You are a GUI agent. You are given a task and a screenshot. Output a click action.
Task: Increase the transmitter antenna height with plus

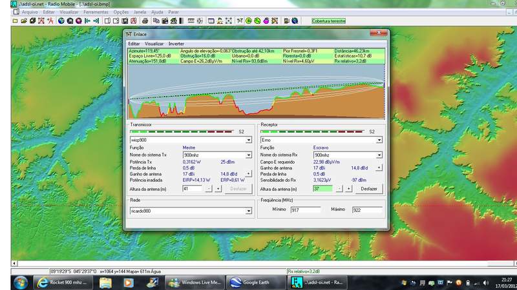tap(218, 189)
